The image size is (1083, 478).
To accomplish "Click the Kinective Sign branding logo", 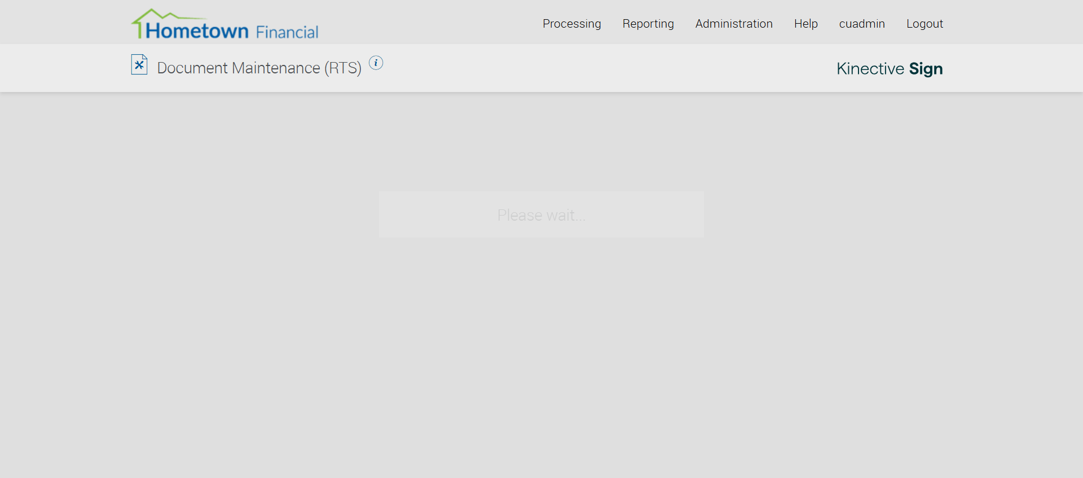I will (890, 69).
